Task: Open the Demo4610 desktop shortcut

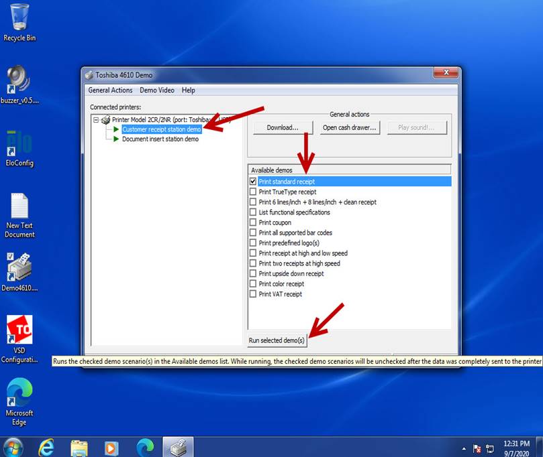Action: coord(19,268)
